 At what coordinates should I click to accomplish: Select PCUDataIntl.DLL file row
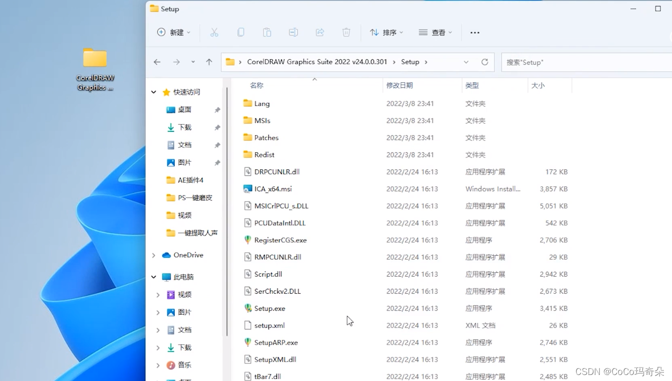[x=406, y=223]
